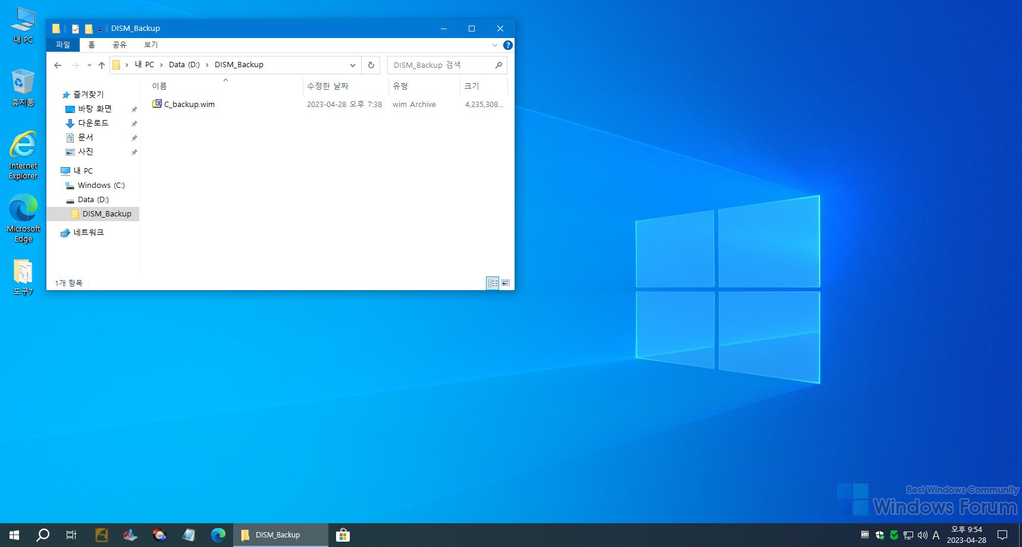Viewport: 1022px width, 547px height.
Task: Sort by 크기 column header
Action: tap(484, 86)
